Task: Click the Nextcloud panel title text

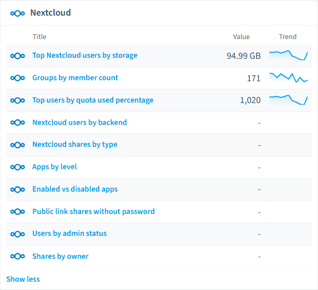Action: pos(50,13)
